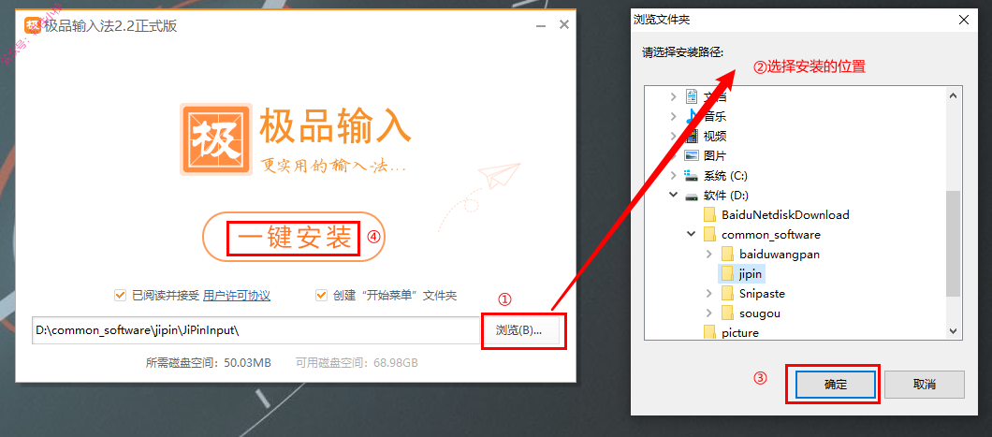Select the 软件 (D:) drive icon
This screenshot has height=437, width=992.
[x=693, y=195]
